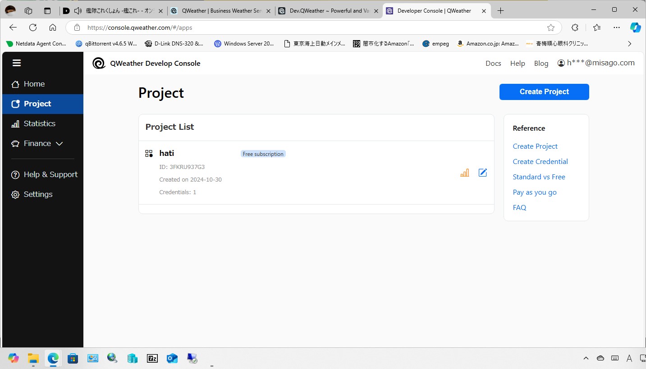
Task: Click the hati project grid icon
Action: point(149,153)
